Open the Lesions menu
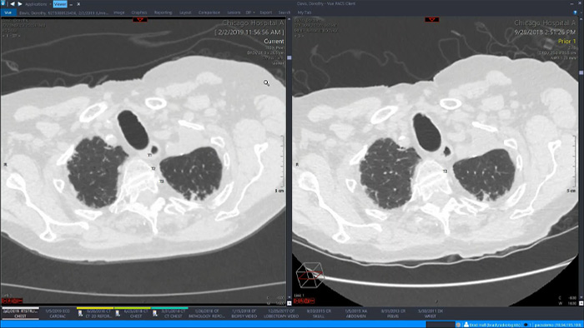Screen dimensions: 584x328 (x=234, y=12)
